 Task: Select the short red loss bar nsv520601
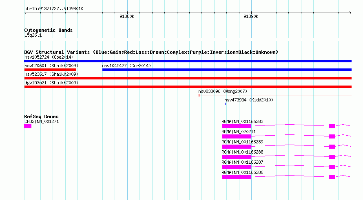click(50, 70)
